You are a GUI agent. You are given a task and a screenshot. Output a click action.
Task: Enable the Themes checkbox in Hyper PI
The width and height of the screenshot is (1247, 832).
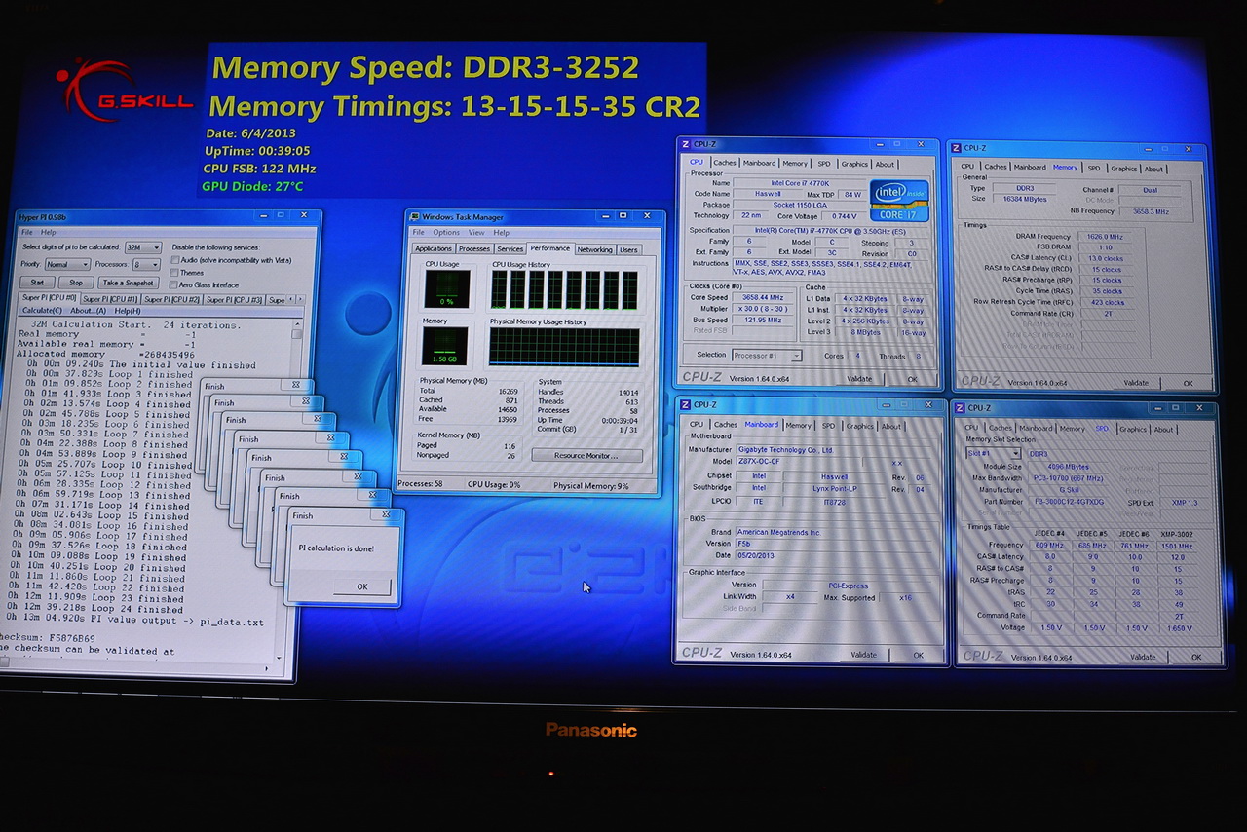pos(175,273)
